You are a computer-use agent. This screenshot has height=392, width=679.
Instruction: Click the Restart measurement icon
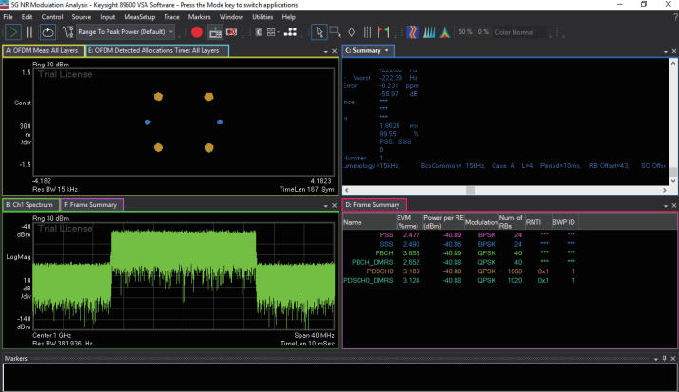coord(47,31)
